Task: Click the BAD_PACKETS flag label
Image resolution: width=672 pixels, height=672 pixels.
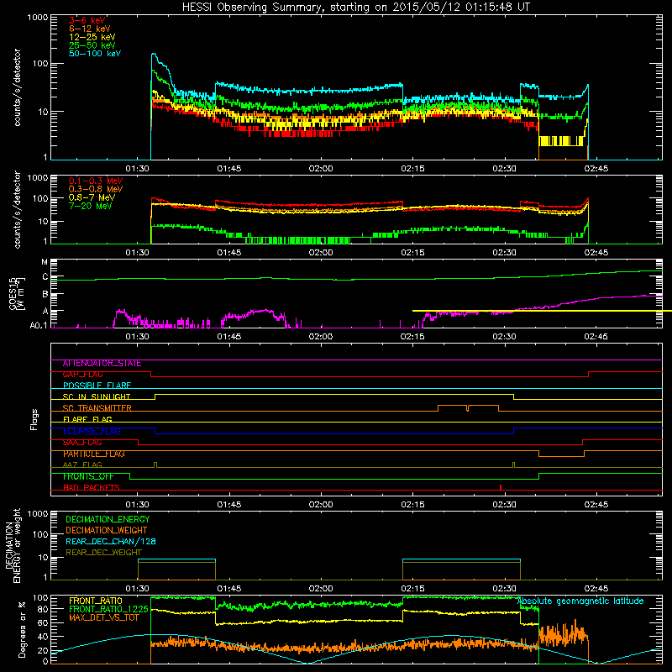Action: [92, 488]
